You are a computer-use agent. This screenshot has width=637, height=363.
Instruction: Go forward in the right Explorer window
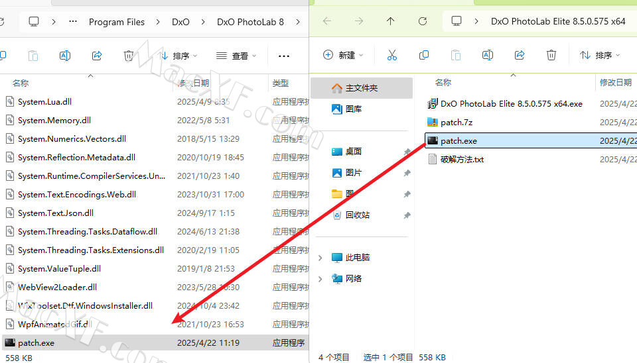359,21
